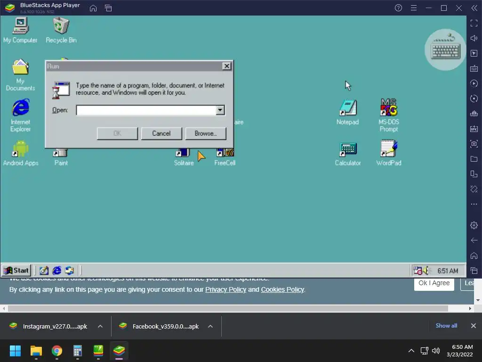Open the Cookies Policy link
This screenshot has width=482, height=362.
(x=282, y=290)
